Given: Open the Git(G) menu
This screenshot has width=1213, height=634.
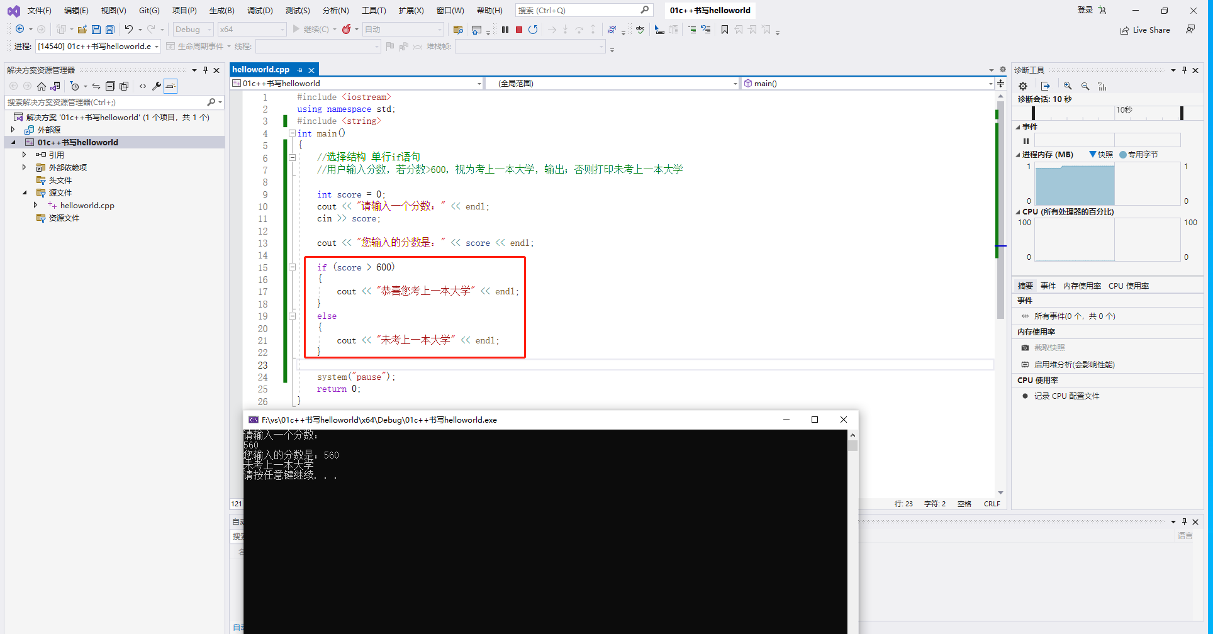Looking at the screenshot, I should point(149,10).
